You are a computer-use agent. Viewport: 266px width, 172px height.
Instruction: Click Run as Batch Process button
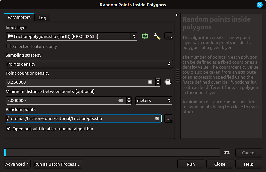(x=57, y=164)
